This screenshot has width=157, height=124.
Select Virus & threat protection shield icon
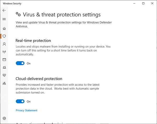tap(4, 36)
